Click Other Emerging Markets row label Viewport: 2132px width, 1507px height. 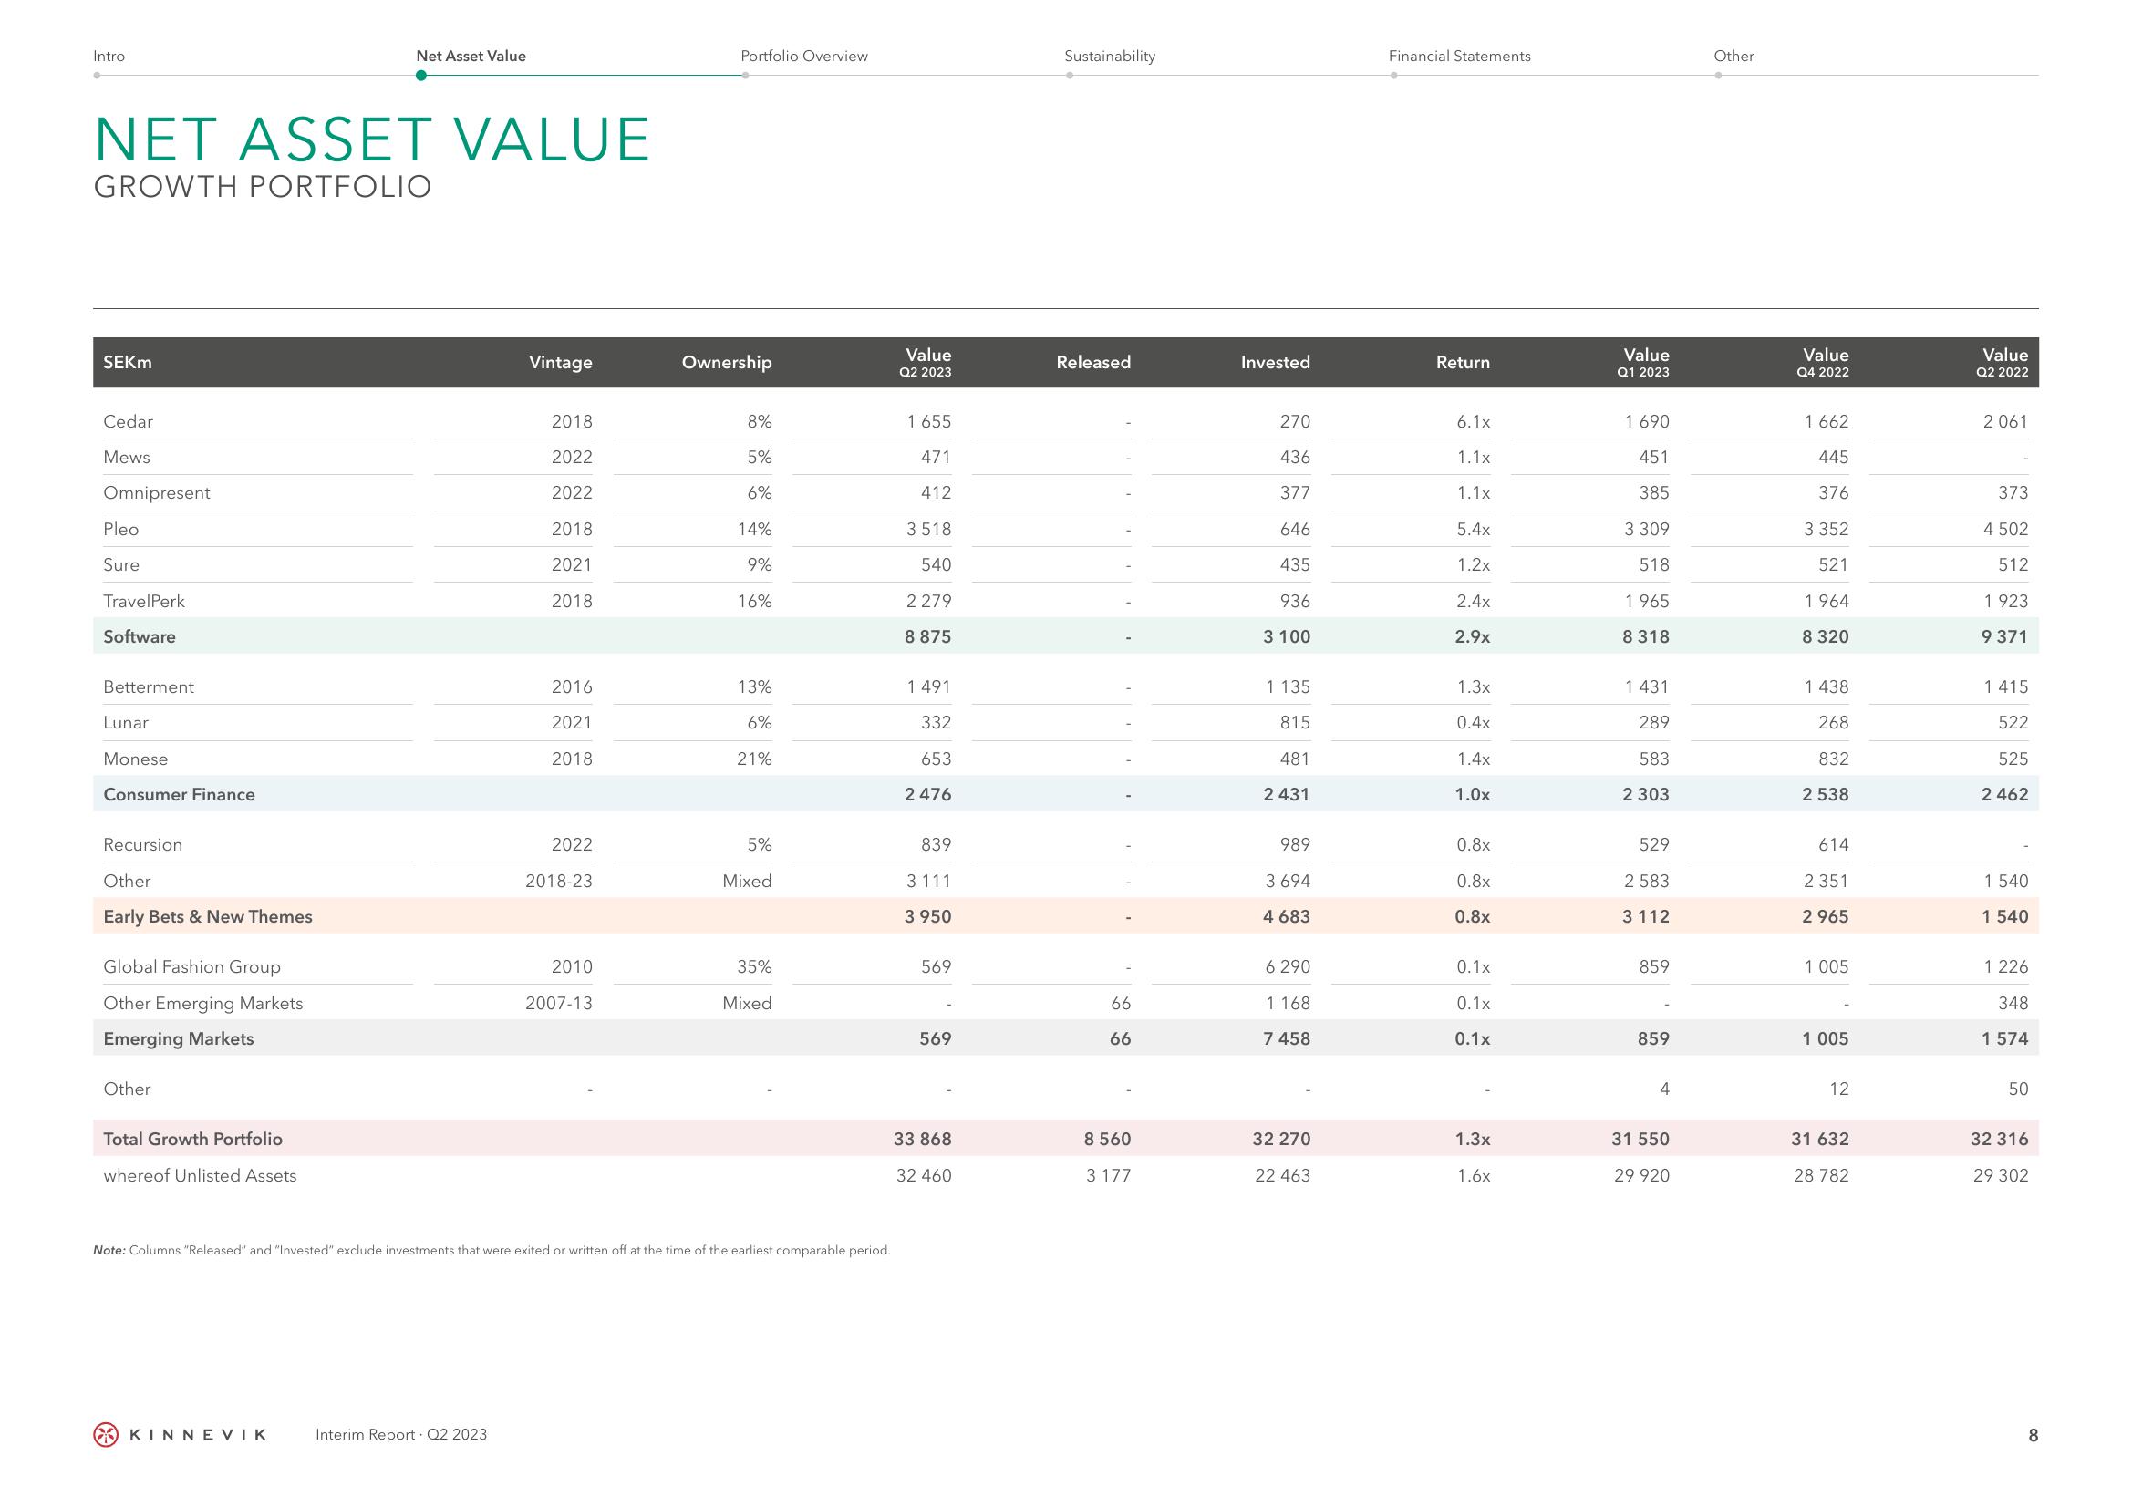(x=203, y=1003)
